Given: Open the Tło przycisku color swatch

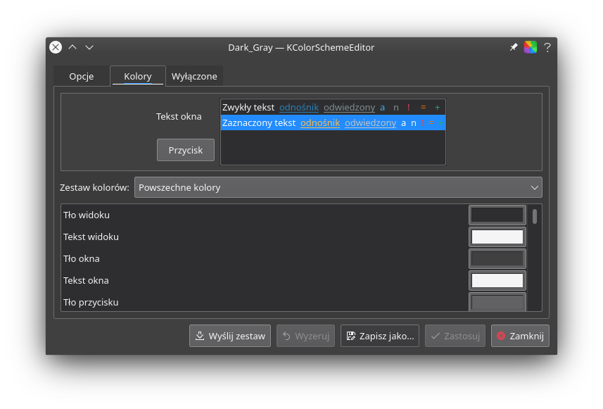Looking at the screenshot, I should point(497,302).
